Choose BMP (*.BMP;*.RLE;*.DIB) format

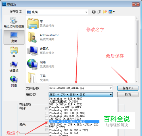pyautogui.click(x=66, y=105)
